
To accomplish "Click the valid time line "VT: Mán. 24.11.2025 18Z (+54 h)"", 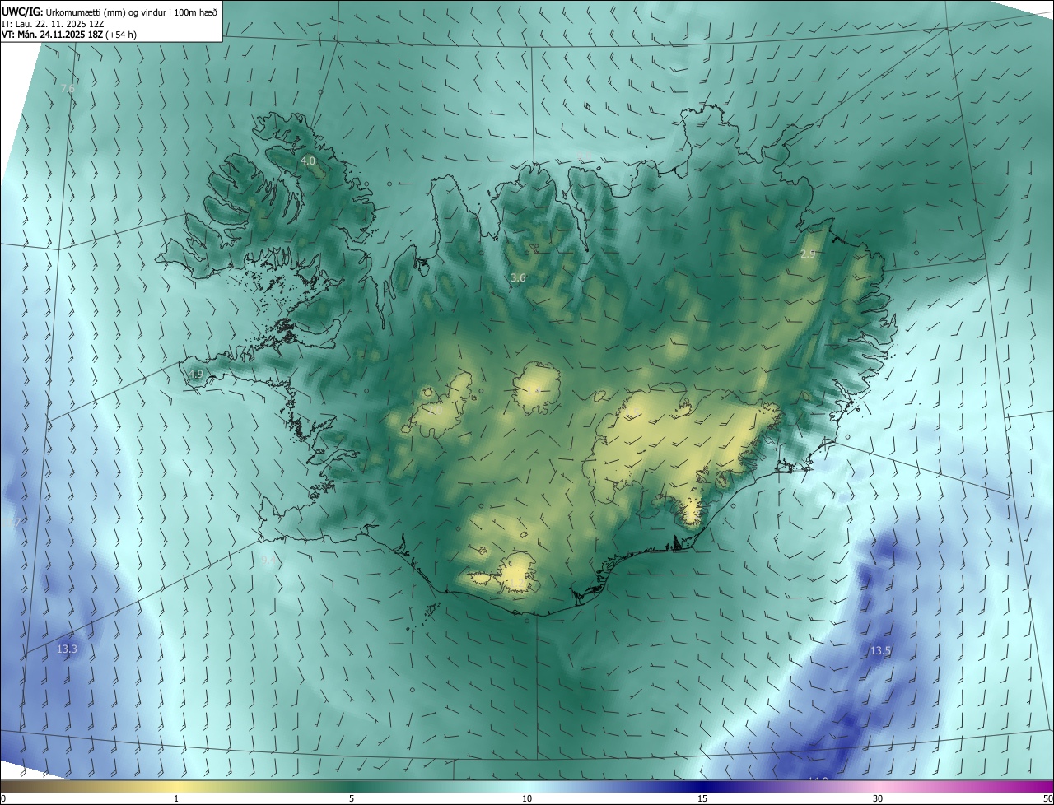I will click(69, 35).
